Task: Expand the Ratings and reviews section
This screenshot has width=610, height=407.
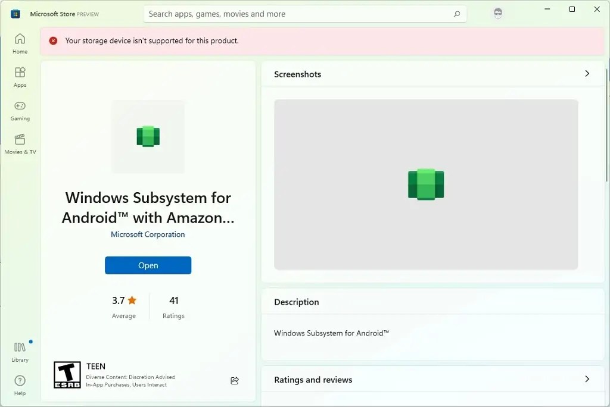Action: [587, 379]
